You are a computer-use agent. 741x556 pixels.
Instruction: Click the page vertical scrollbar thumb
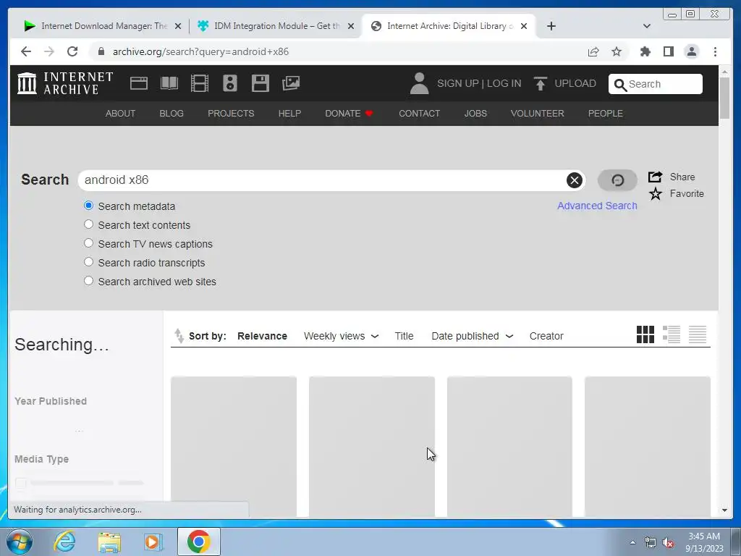click(724, 98)
